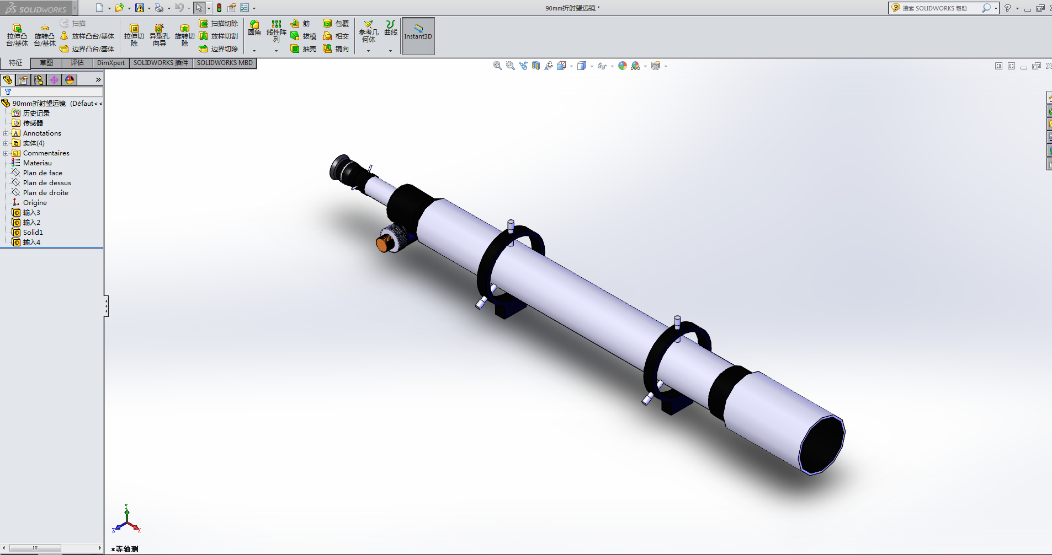Open the ConfigurationManager tab

[39, 80]
